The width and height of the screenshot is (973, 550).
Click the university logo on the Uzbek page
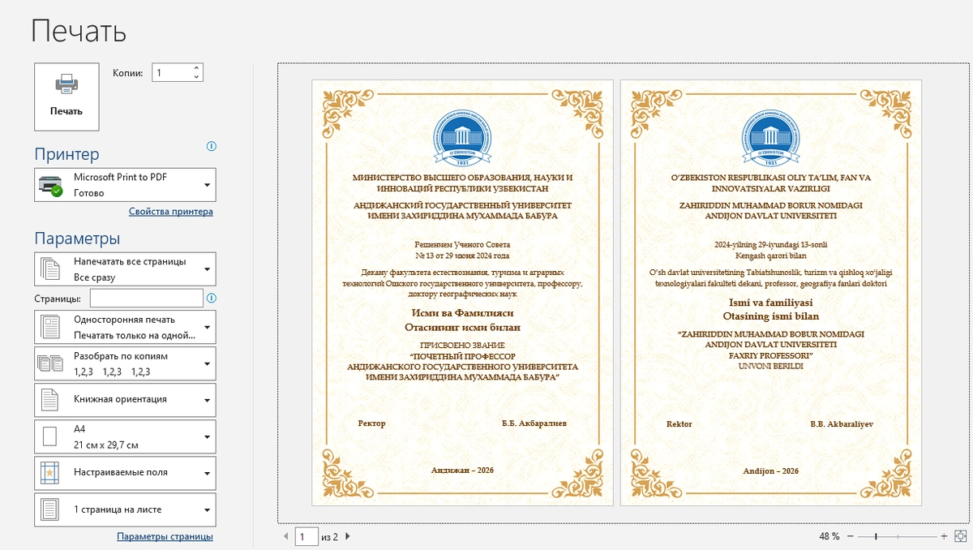click(x=770, y=138)
